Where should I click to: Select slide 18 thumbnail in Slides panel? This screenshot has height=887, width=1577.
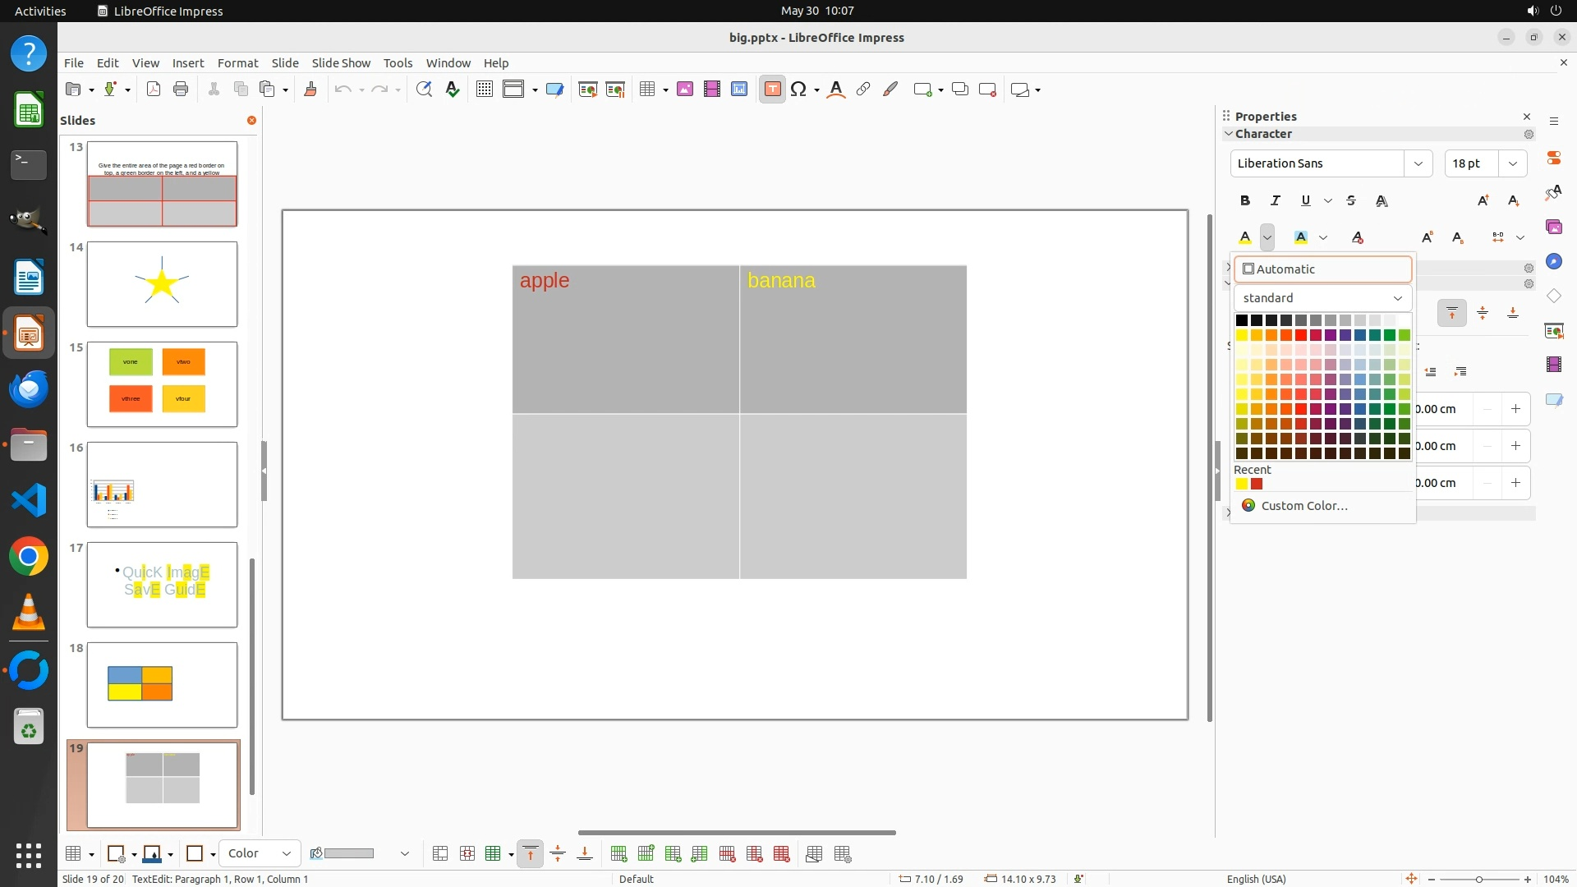162,684
